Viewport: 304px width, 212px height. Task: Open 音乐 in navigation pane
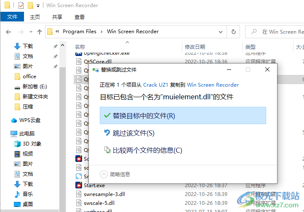[28, 194]
